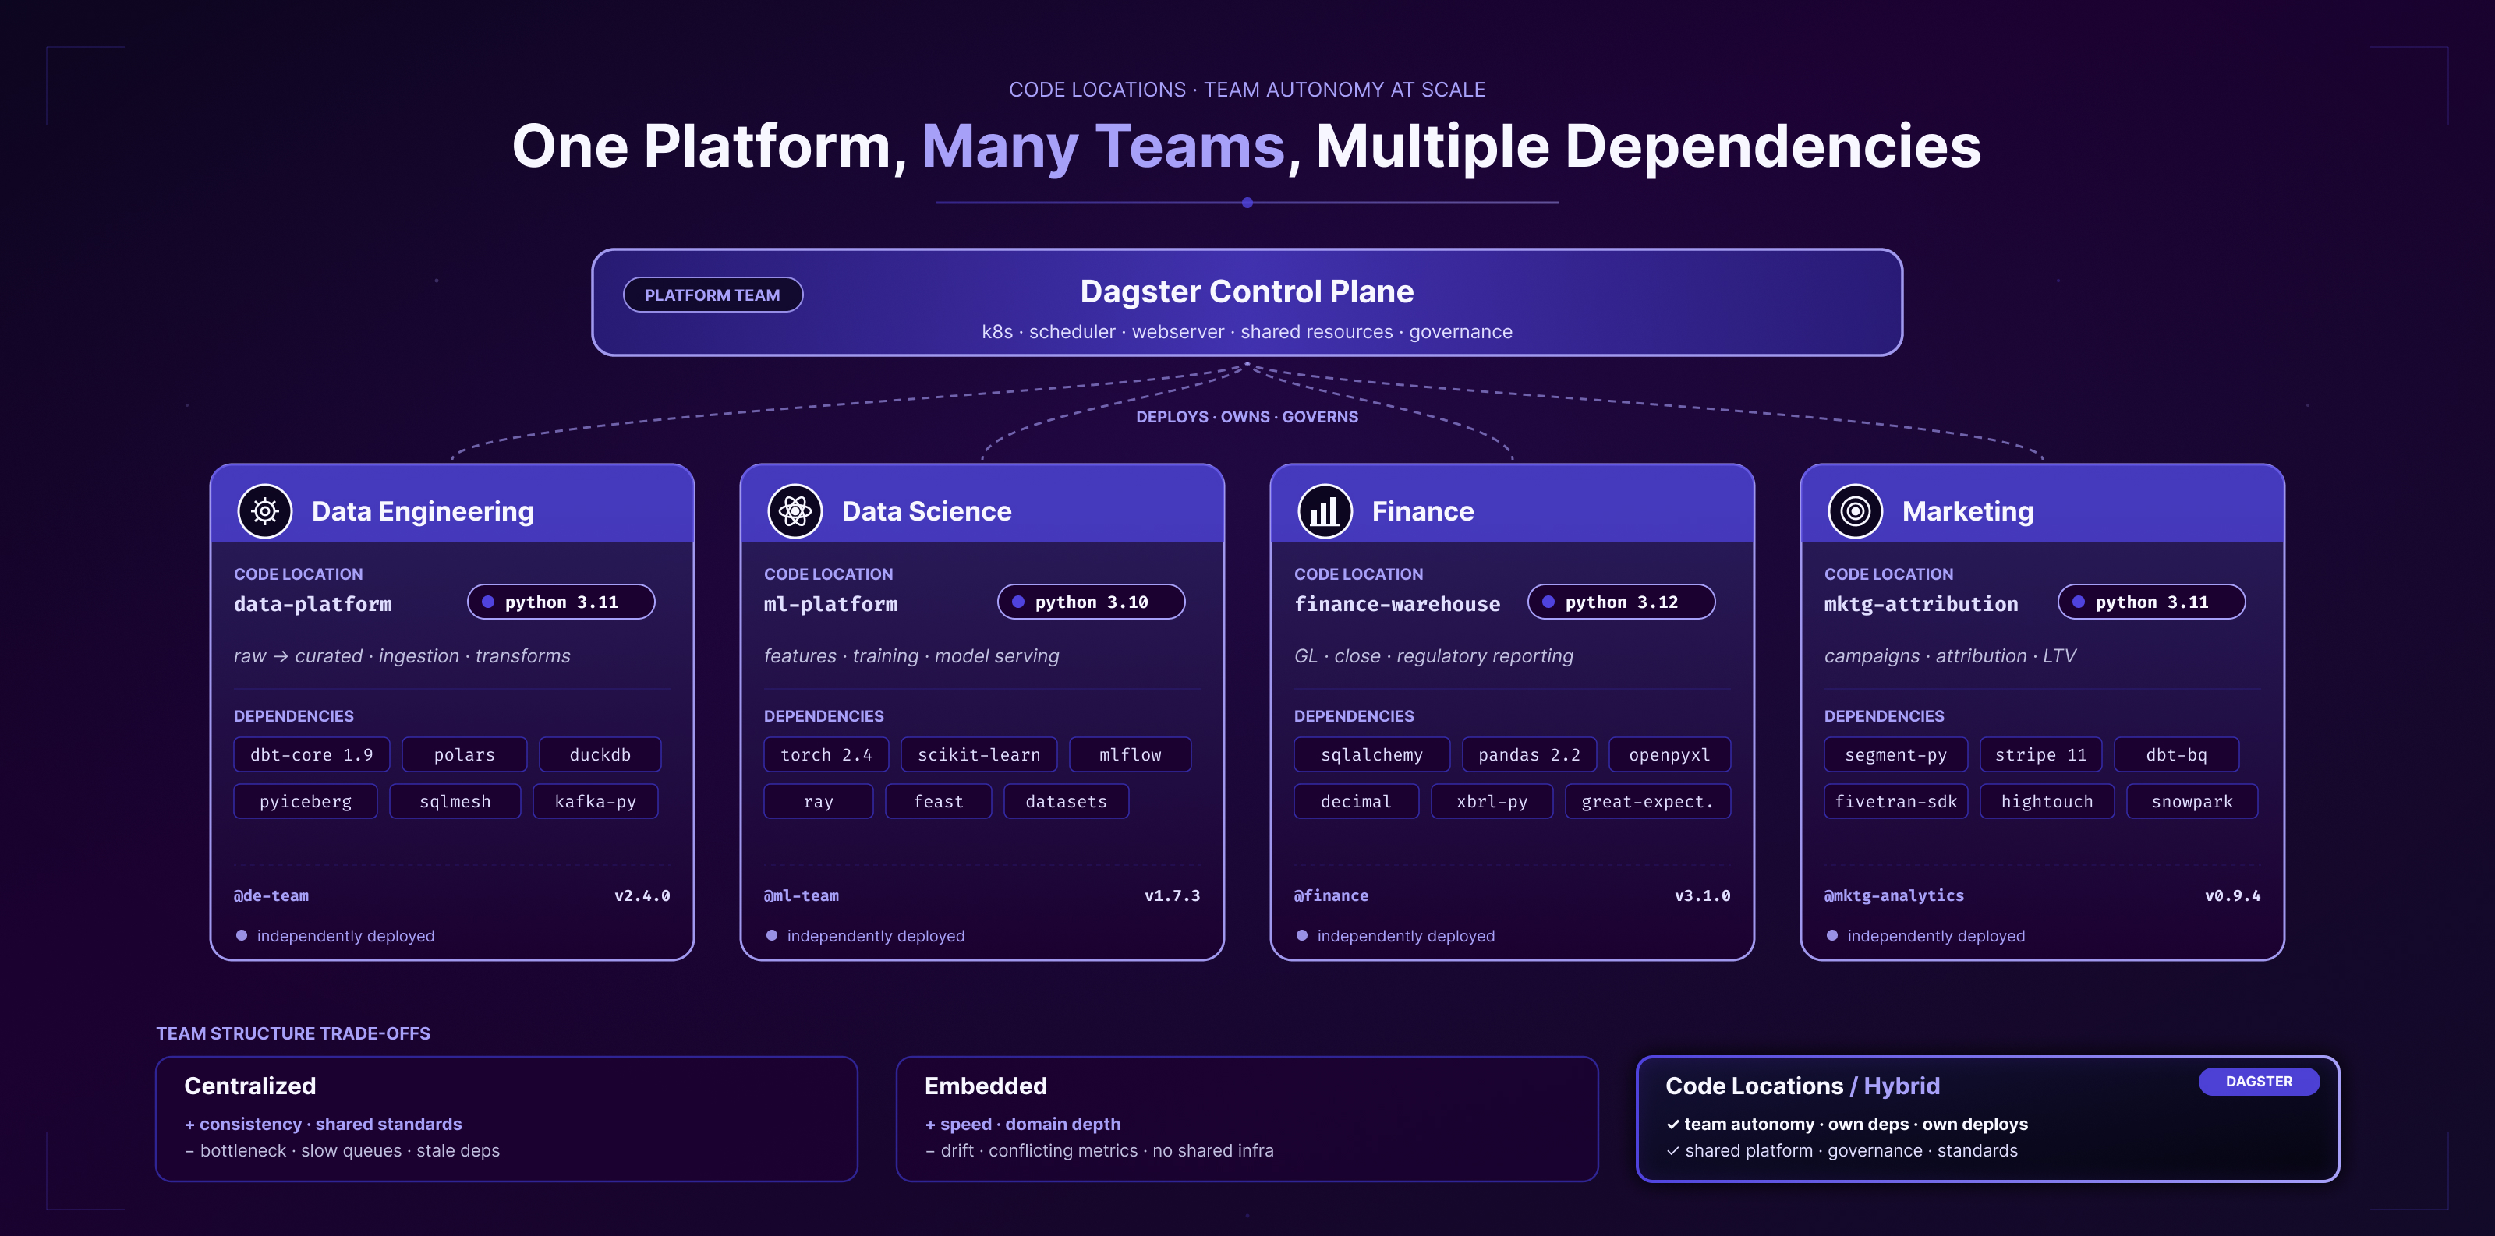Click the Marketing card title
Viewport: 2495px width, 1236px height.
1967,511
